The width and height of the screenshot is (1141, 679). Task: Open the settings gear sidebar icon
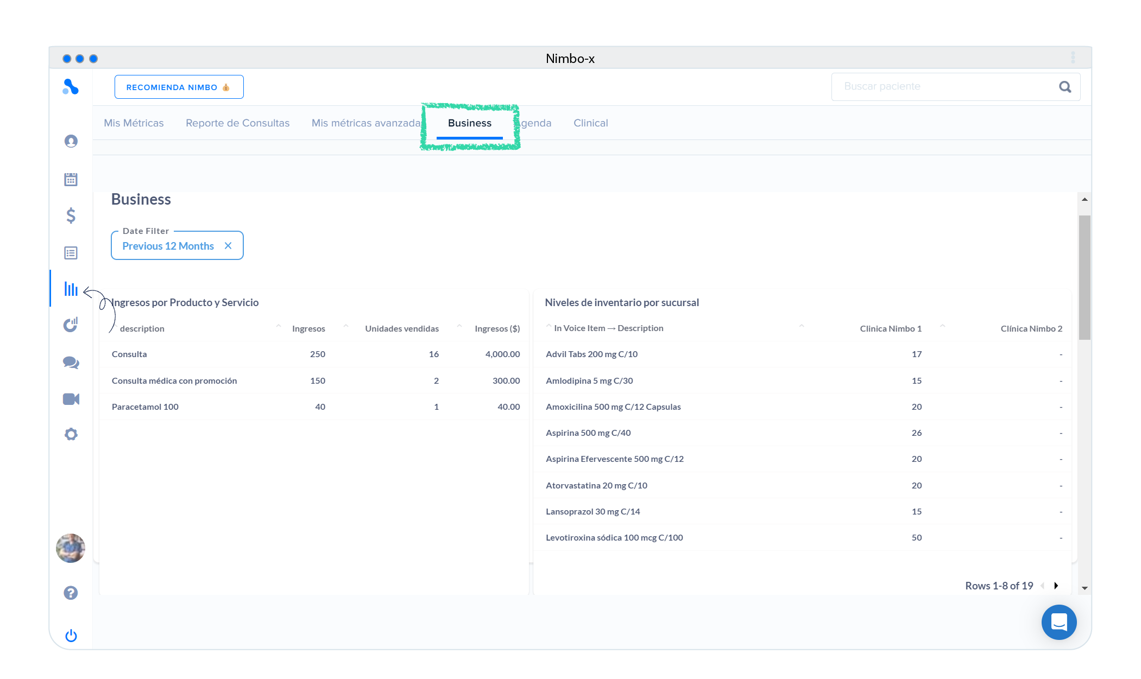(x=71, y=434)
